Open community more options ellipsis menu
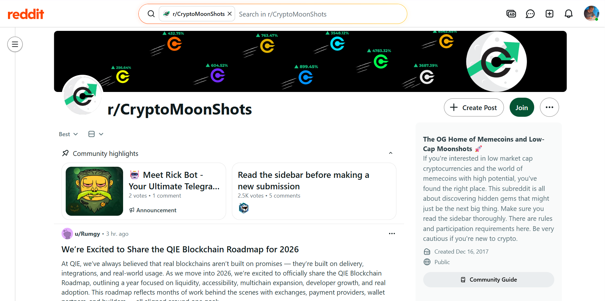This screenshot has height=301, width=605. click(x=549, y=108)
